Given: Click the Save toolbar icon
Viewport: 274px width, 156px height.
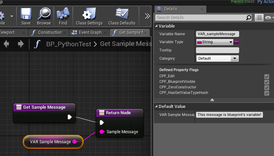Looking at the screenshot, I should pos(26,17).
